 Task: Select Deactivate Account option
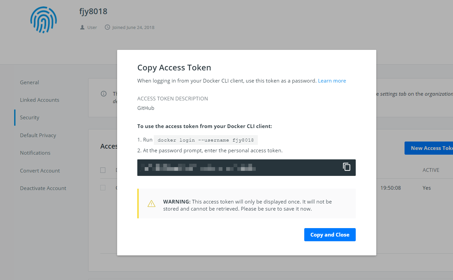point(43,188)
